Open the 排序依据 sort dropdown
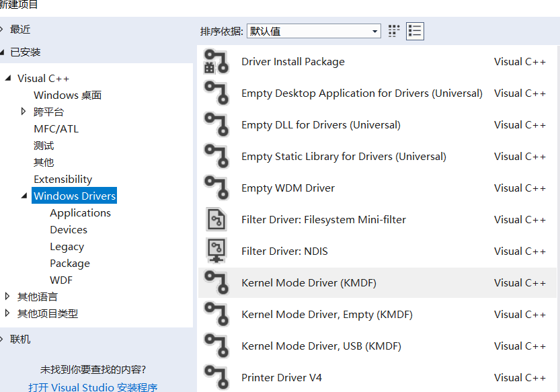 coord(313,31)
